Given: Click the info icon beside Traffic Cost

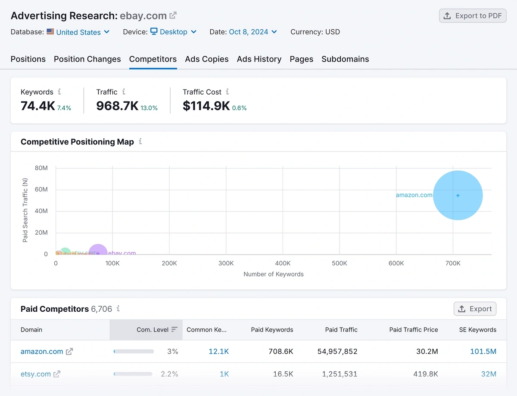Looking at the screenshot, I should point(227,92).
